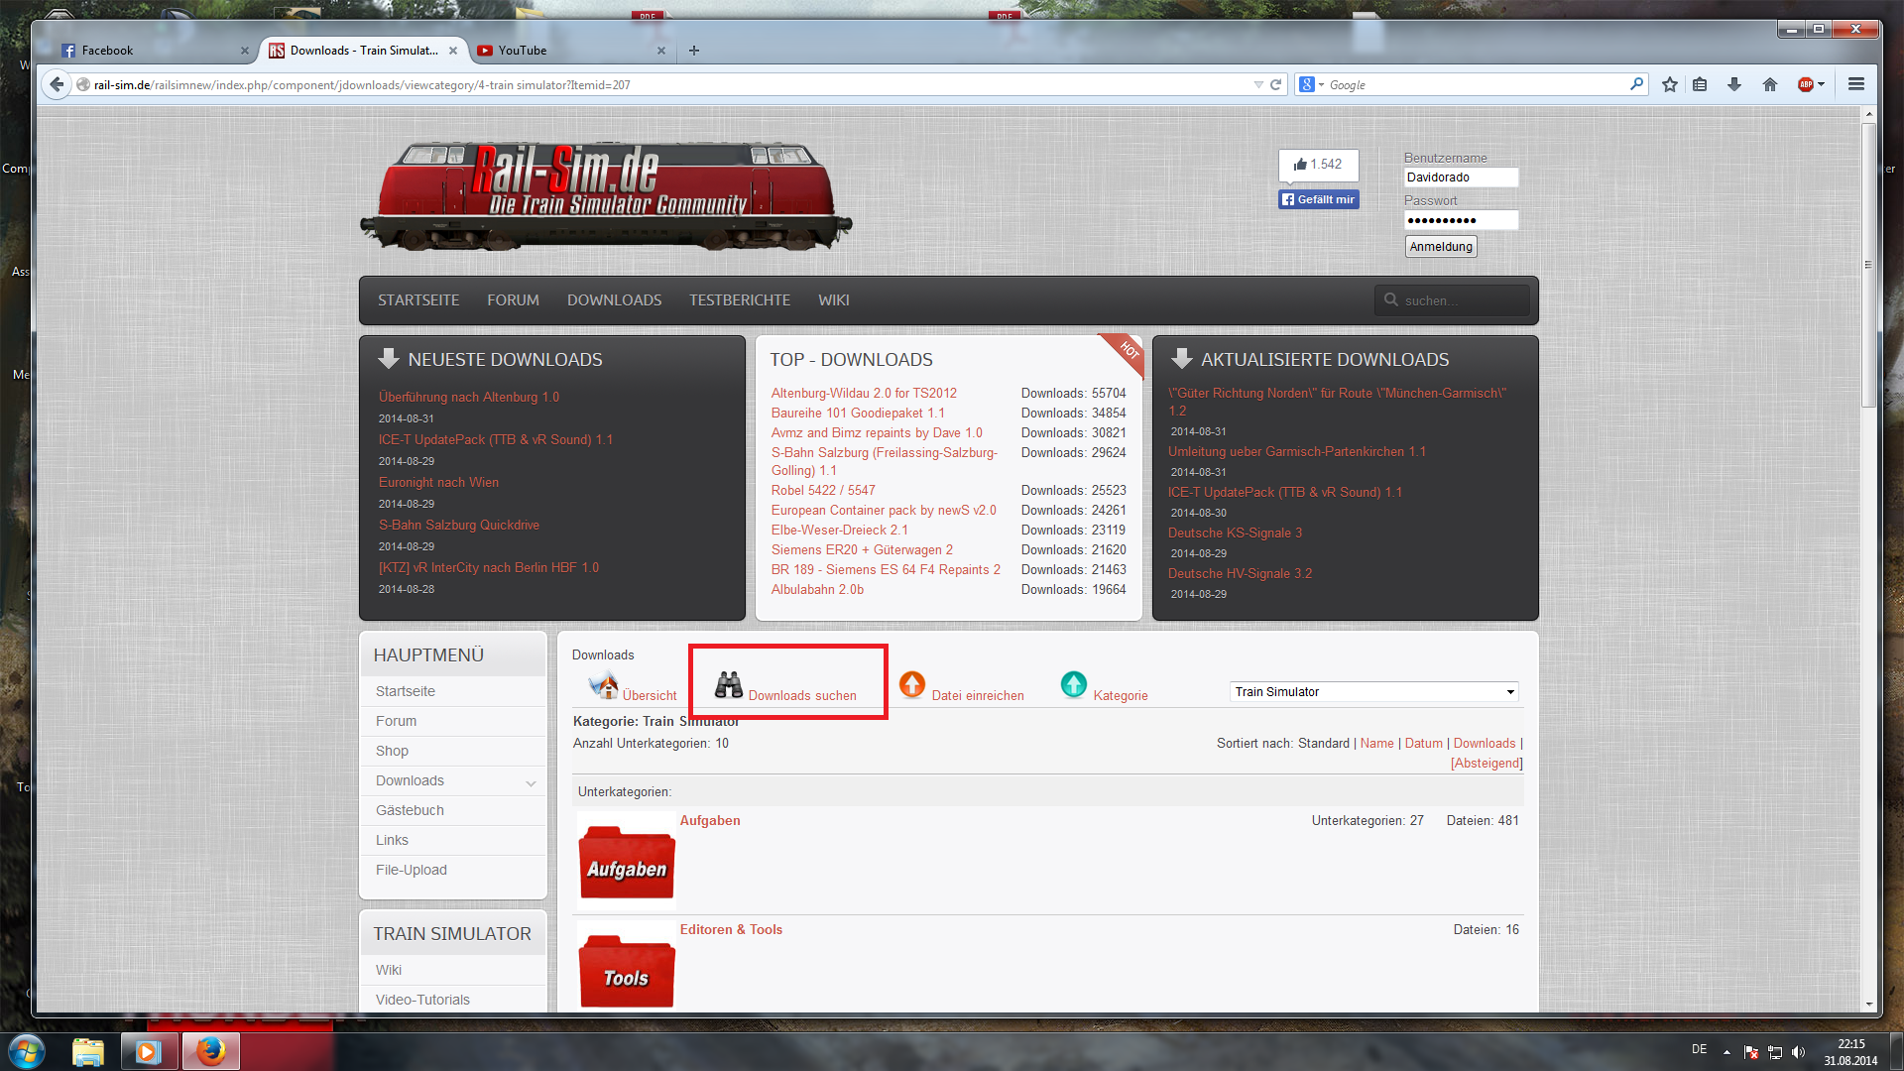Go to the browser home icon

1770,84
